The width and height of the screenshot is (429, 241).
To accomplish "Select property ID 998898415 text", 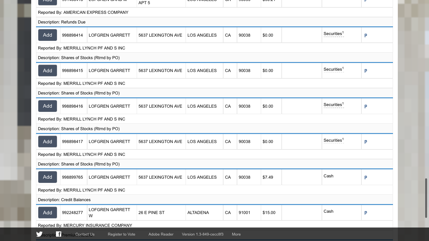I will pos(72,70).
